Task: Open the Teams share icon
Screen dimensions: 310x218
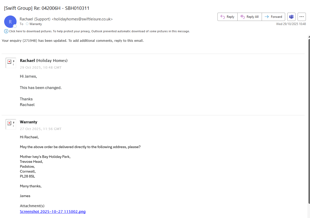Action: [x=291, y=17]
